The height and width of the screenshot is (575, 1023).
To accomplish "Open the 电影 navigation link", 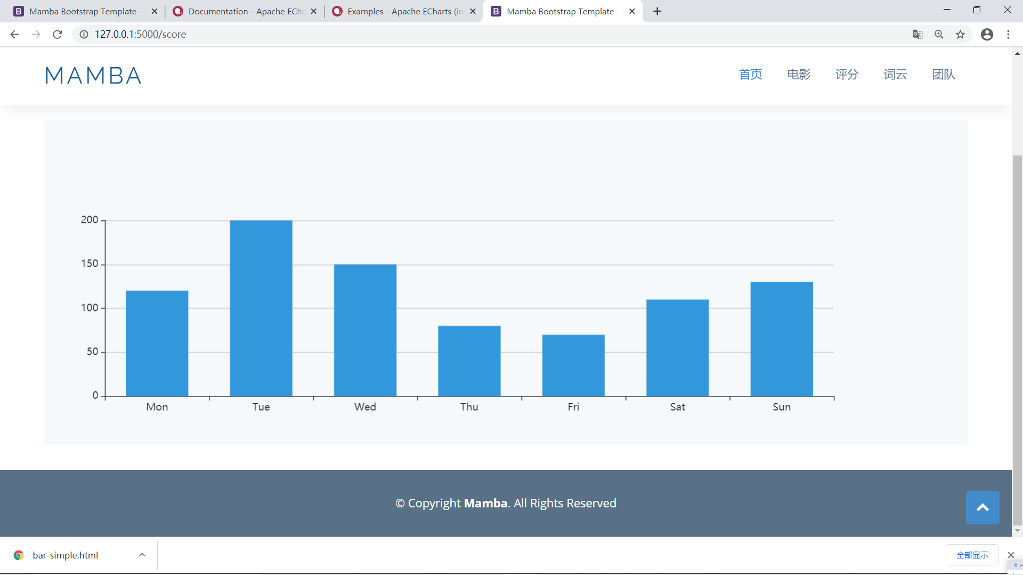I will 799,75.
